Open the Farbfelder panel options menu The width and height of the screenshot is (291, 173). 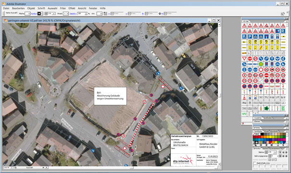(x=287, y=131)
